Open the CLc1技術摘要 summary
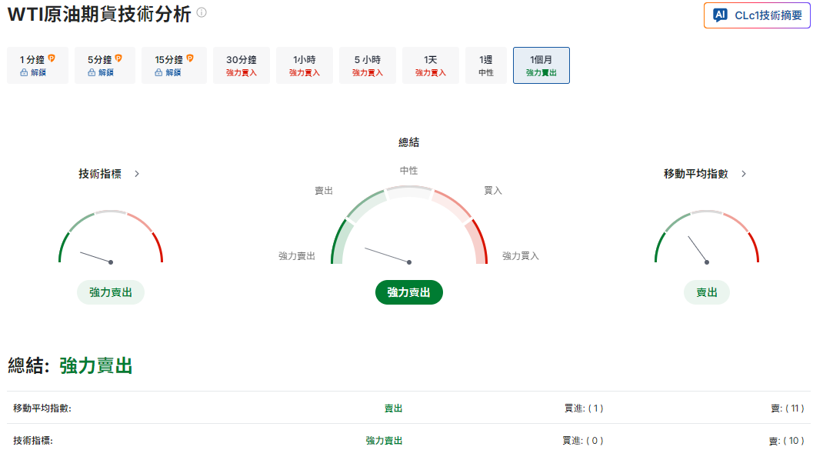The height and width of the screenshot is (450, 813). point(757,15)
